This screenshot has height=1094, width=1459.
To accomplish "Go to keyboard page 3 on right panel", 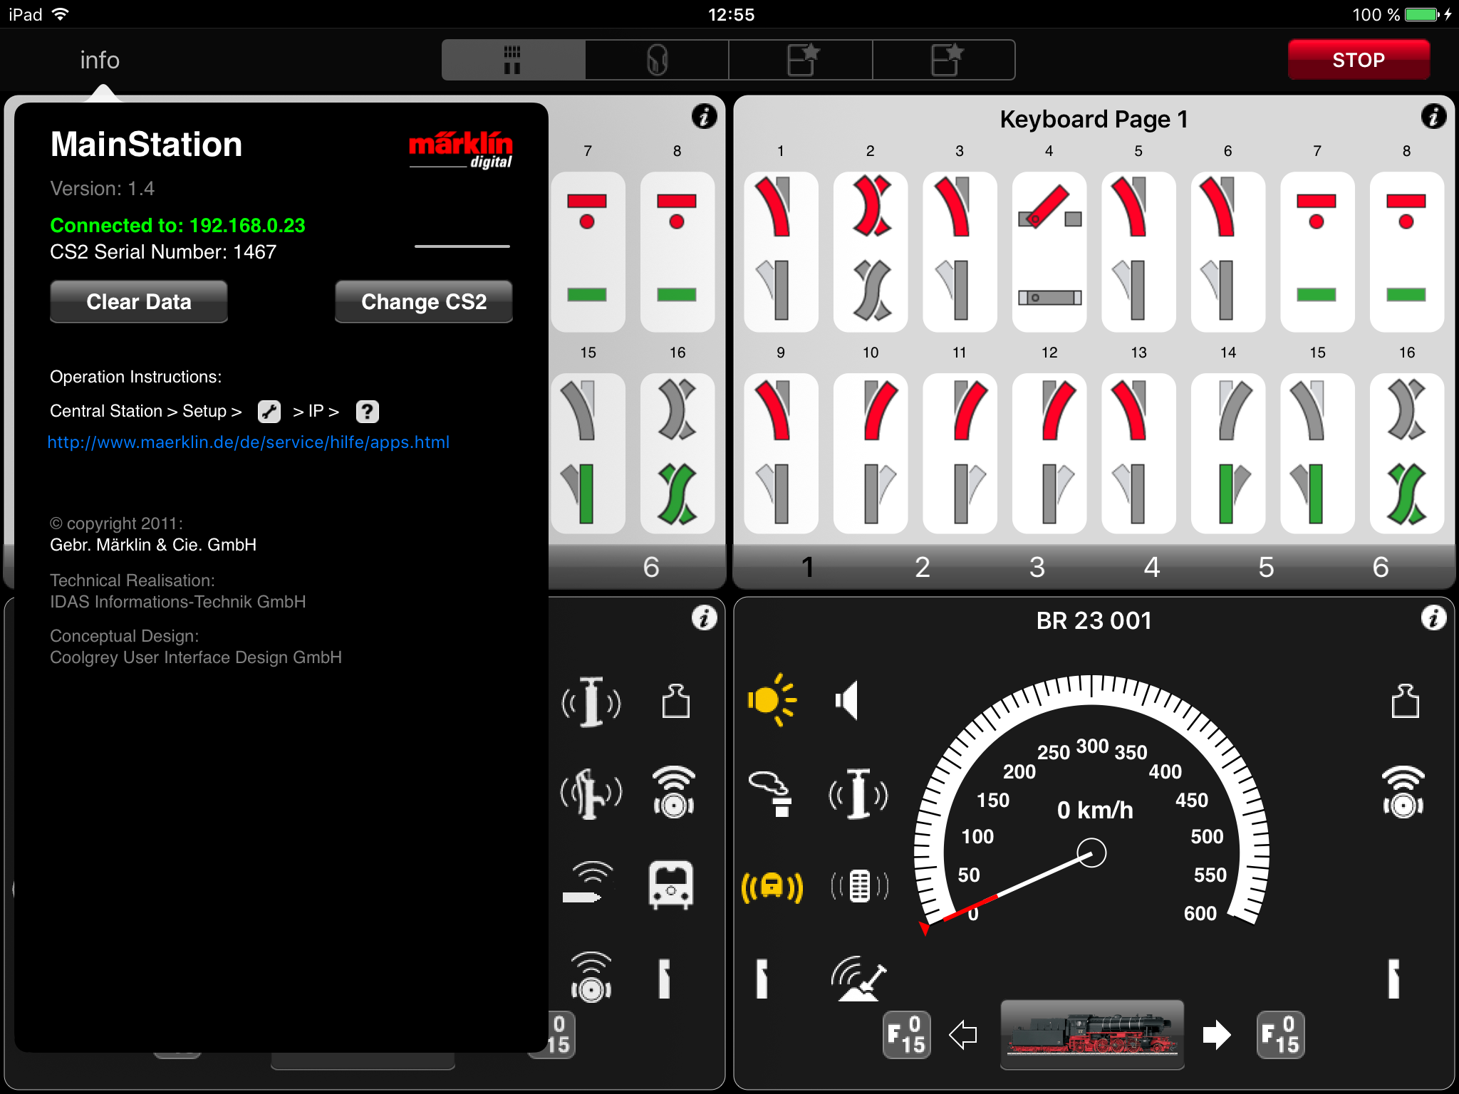I will tap(1037, 567).
